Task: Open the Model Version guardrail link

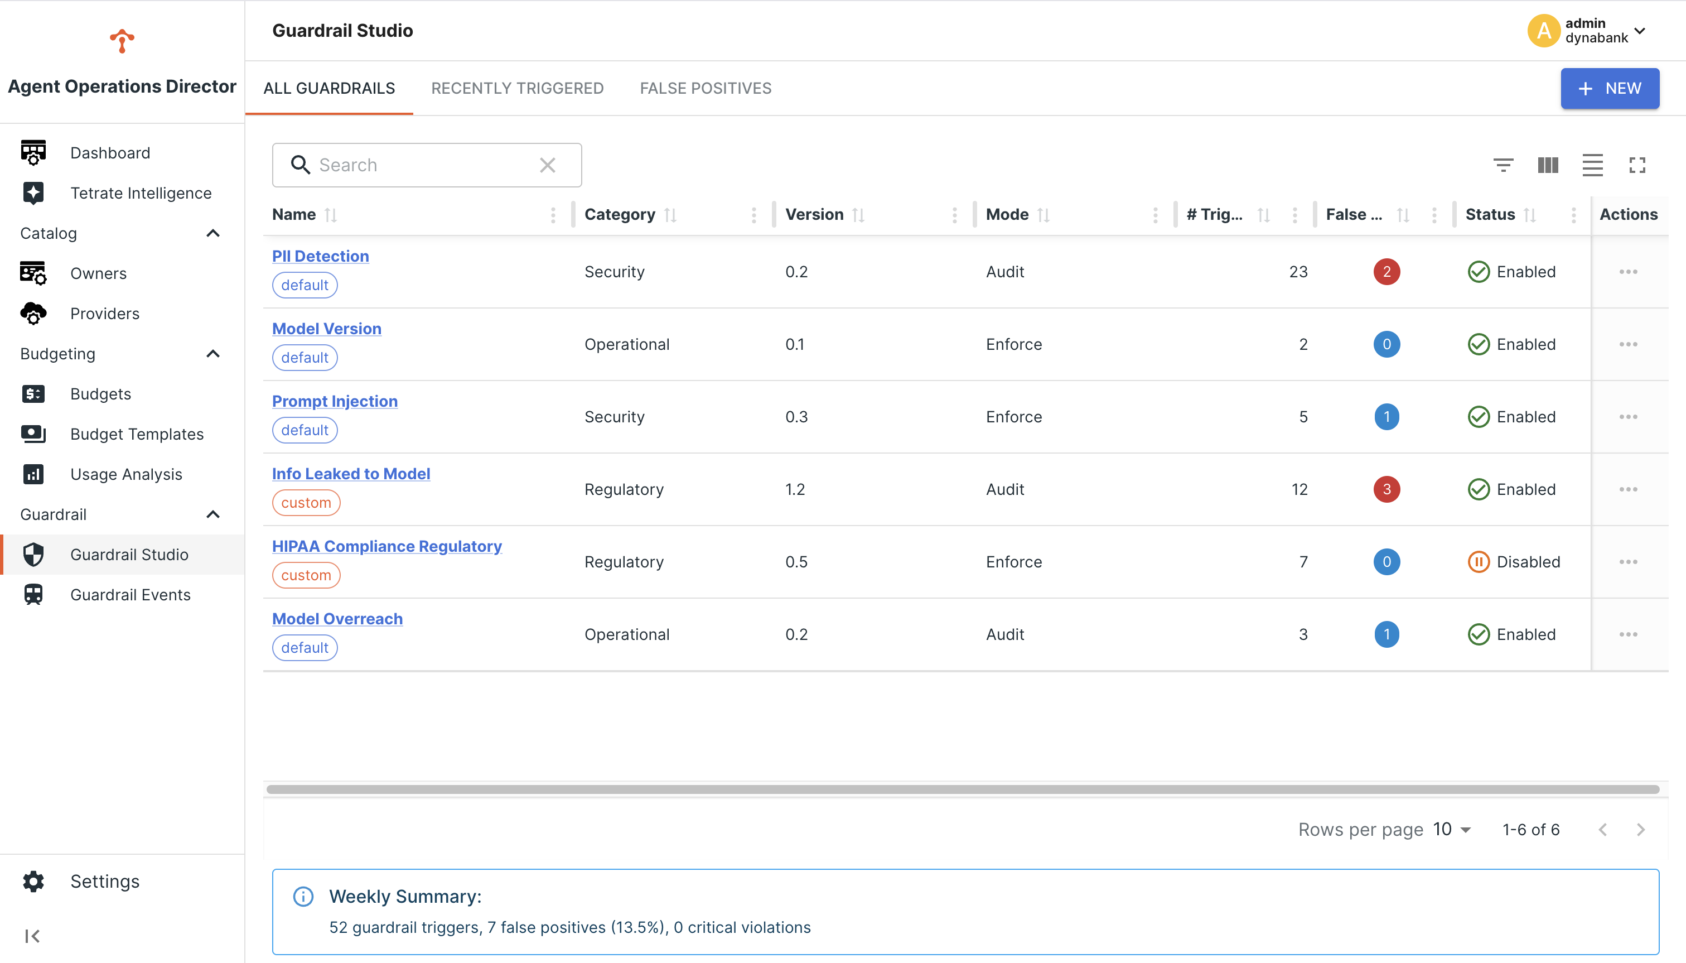Action: coord(327,329)
